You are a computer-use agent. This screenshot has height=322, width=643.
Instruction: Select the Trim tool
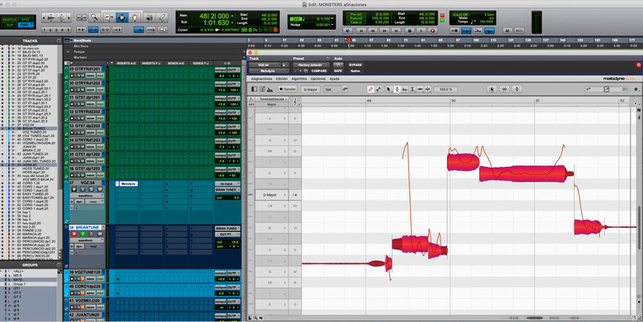tap(109, 17)
